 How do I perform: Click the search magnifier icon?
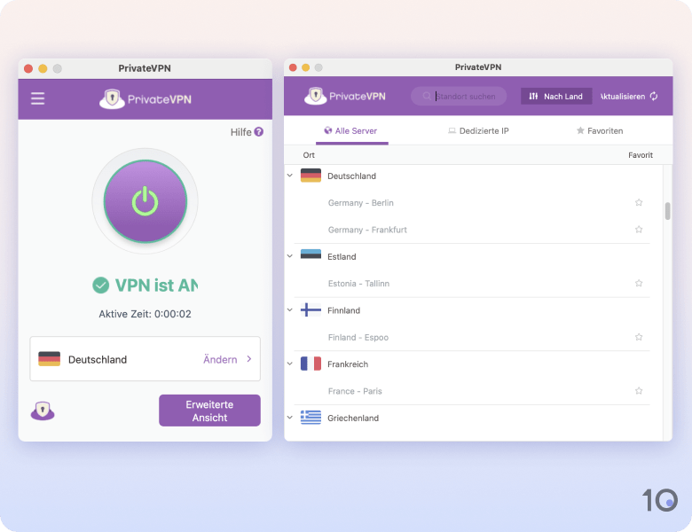tap(427, 96)
